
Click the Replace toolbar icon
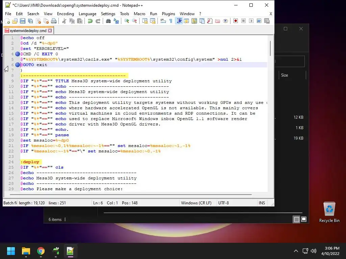[x=116, y=21]
